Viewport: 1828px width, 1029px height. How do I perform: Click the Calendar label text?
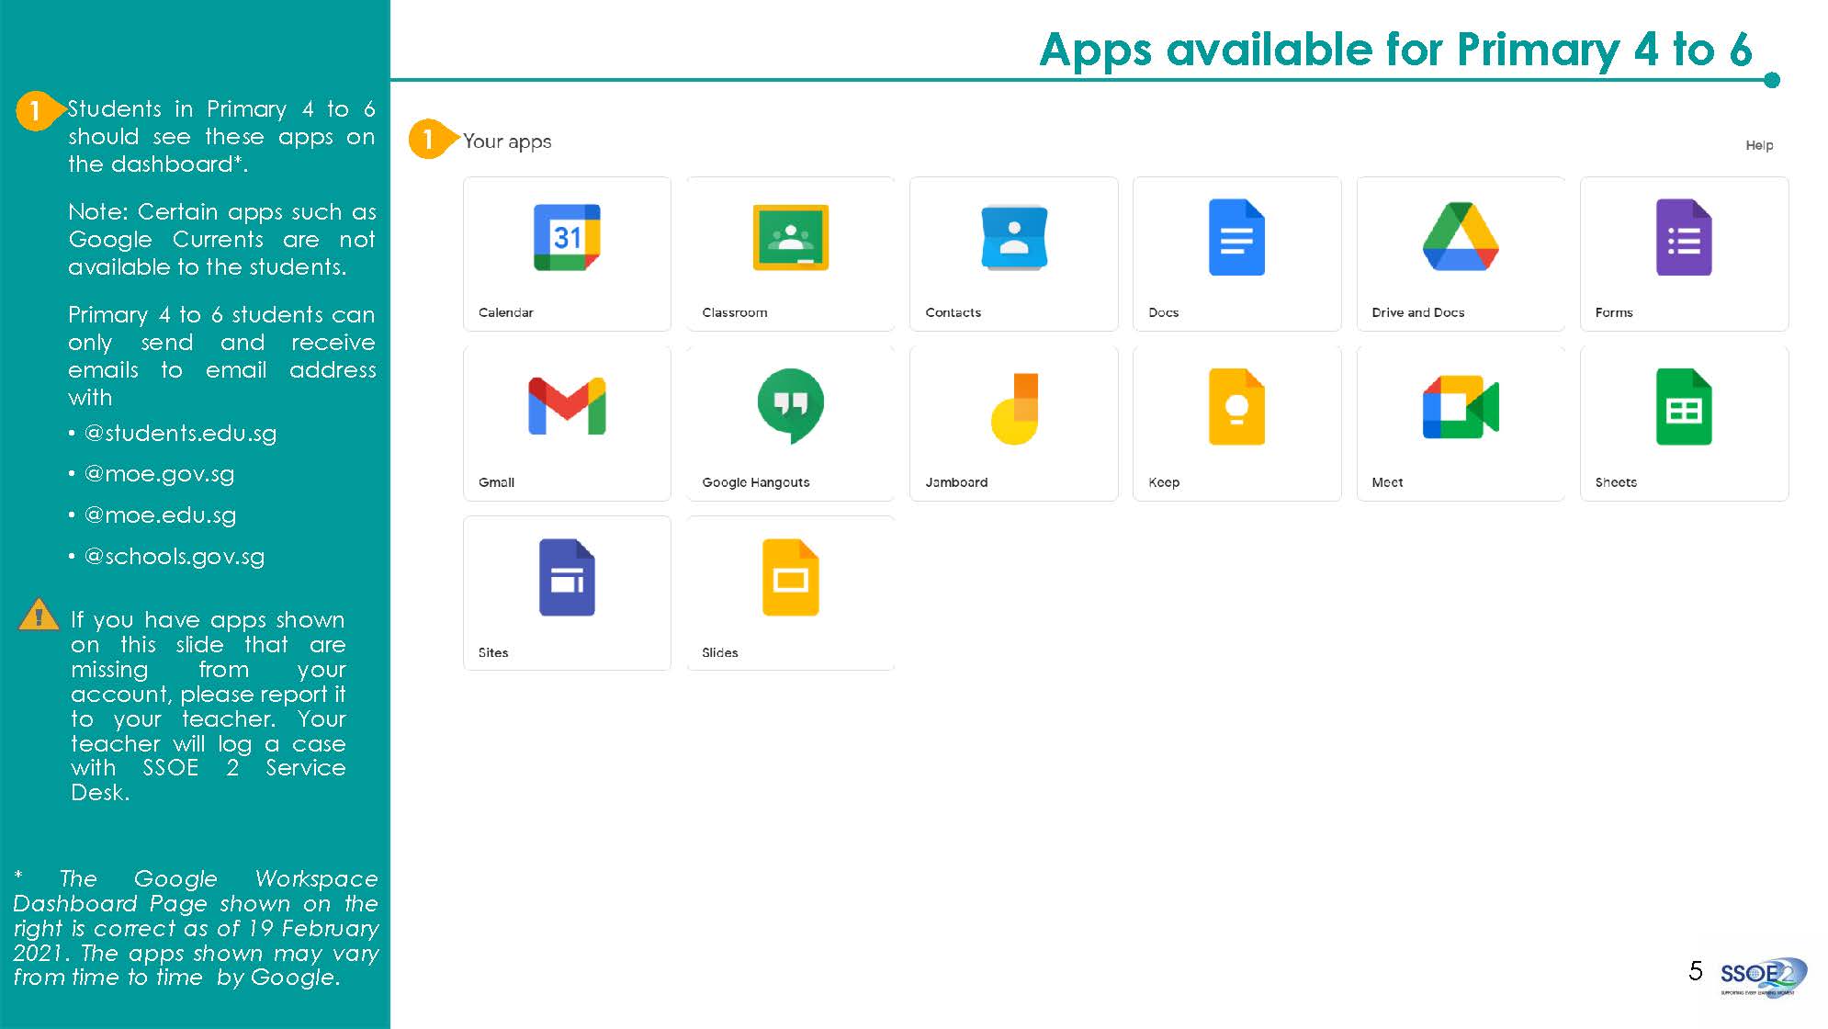pos(505,312)
